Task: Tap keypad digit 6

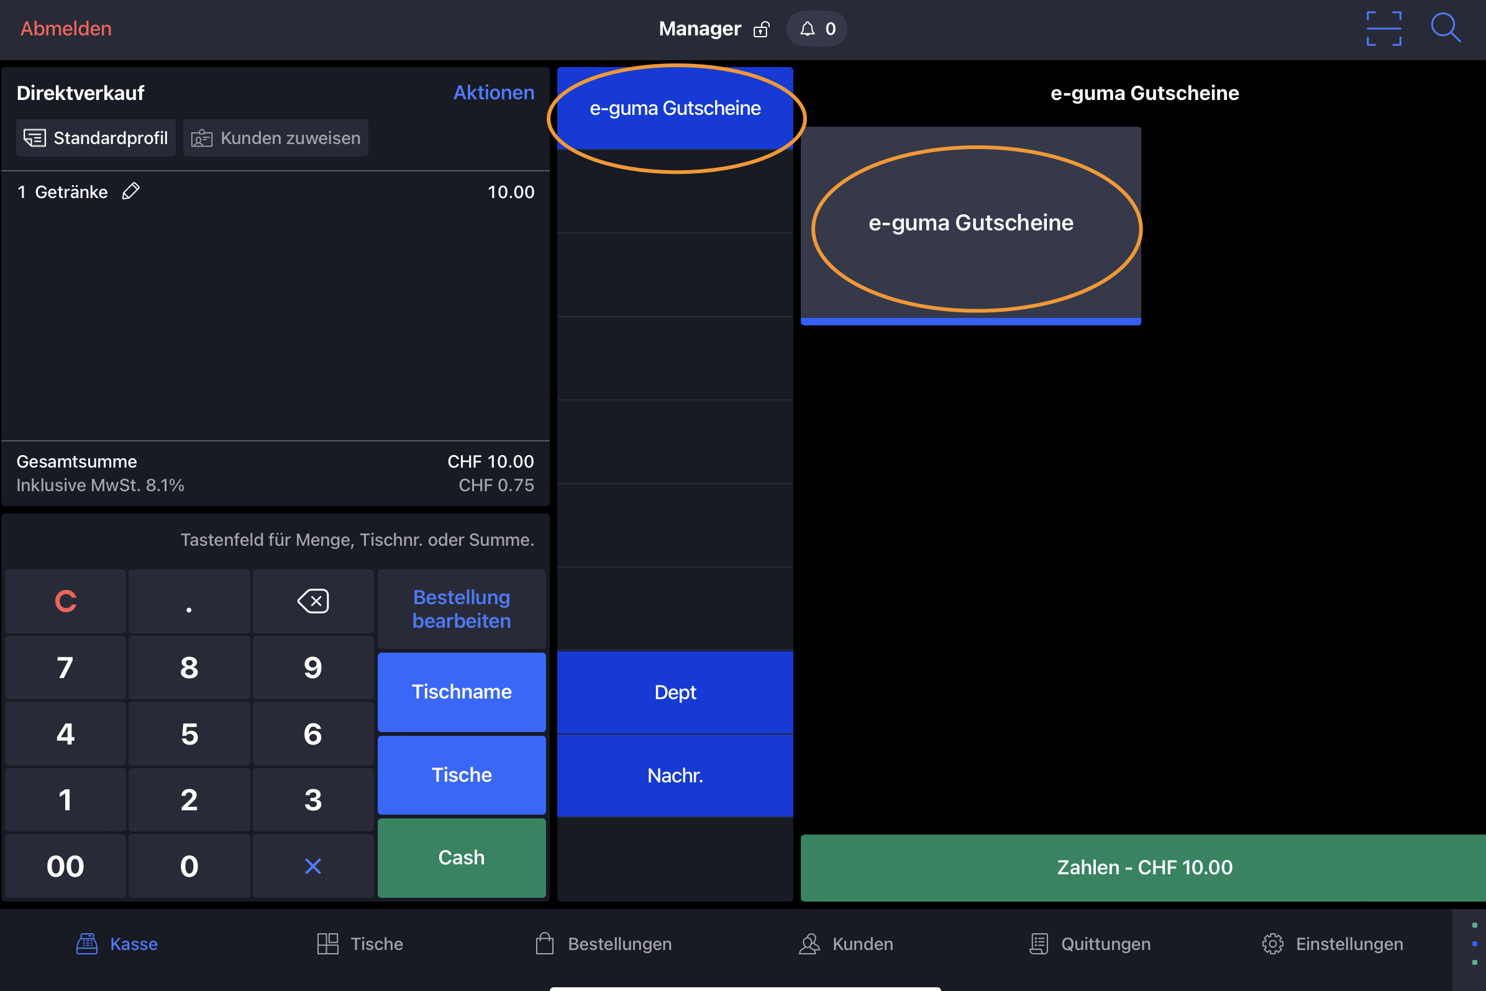Action: tap(313, 734)
